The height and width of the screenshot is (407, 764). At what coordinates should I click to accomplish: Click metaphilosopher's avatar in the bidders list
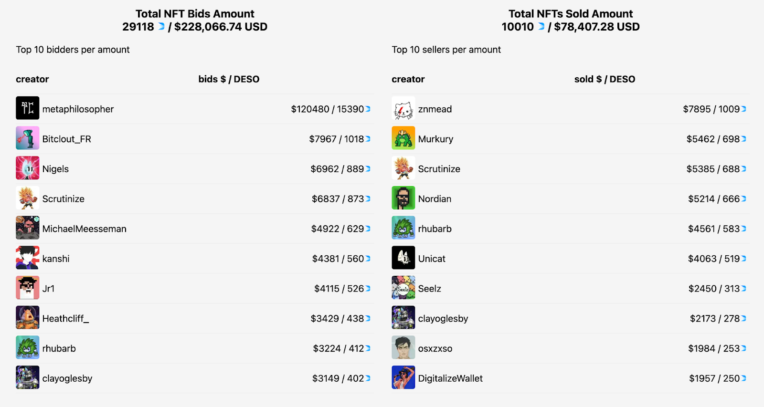click(x=27, y=108)
